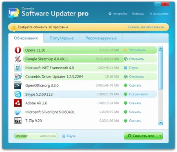Image resolution: width=177 pixels, height=152 pixels.
Task: Click the Microsoft Silverlight icon
Action: (18, 112)
